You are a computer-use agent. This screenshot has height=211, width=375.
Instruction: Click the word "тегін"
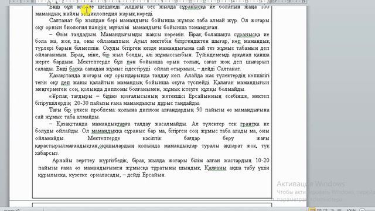41,83
